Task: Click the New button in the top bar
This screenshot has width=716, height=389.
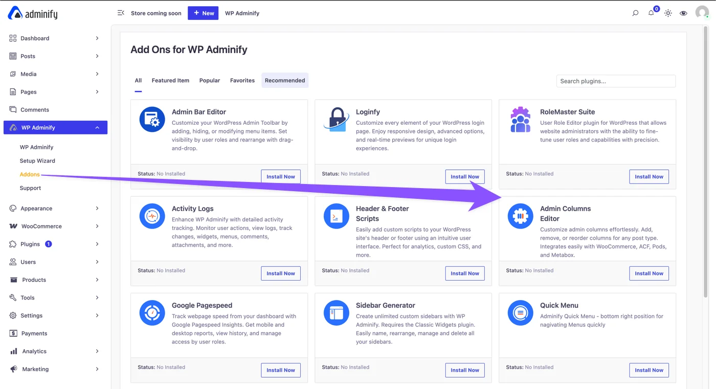Action: coord(203,13)
